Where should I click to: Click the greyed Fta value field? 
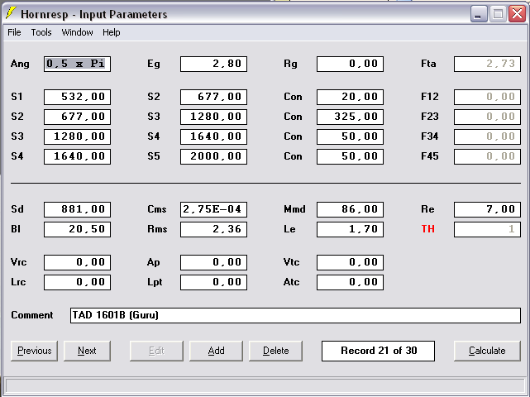487,64
